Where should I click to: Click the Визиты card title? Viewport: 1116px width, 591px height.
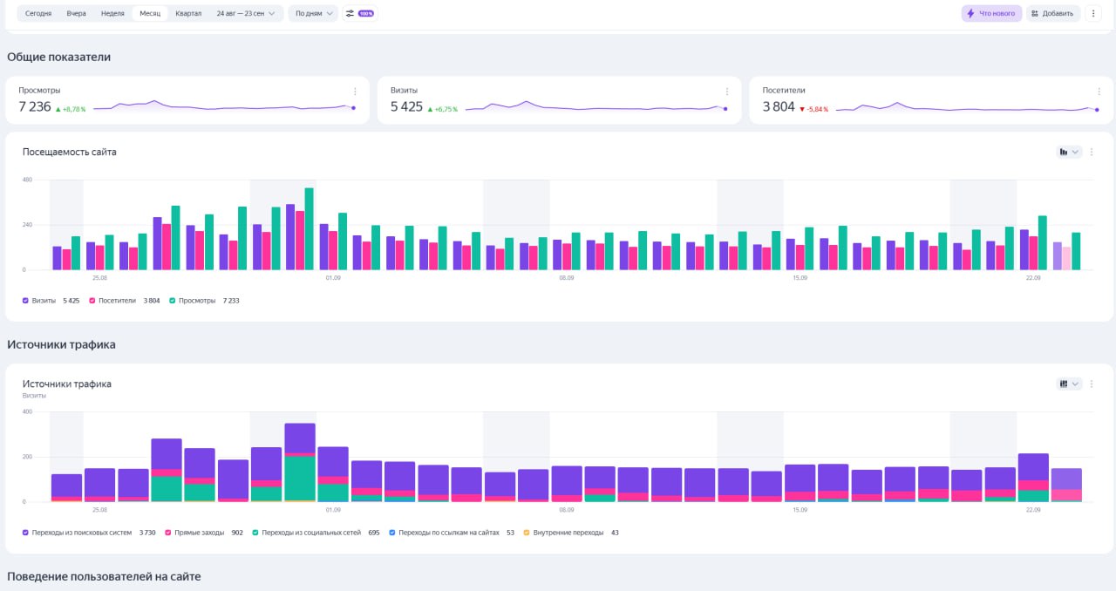(x=404, y=90)
